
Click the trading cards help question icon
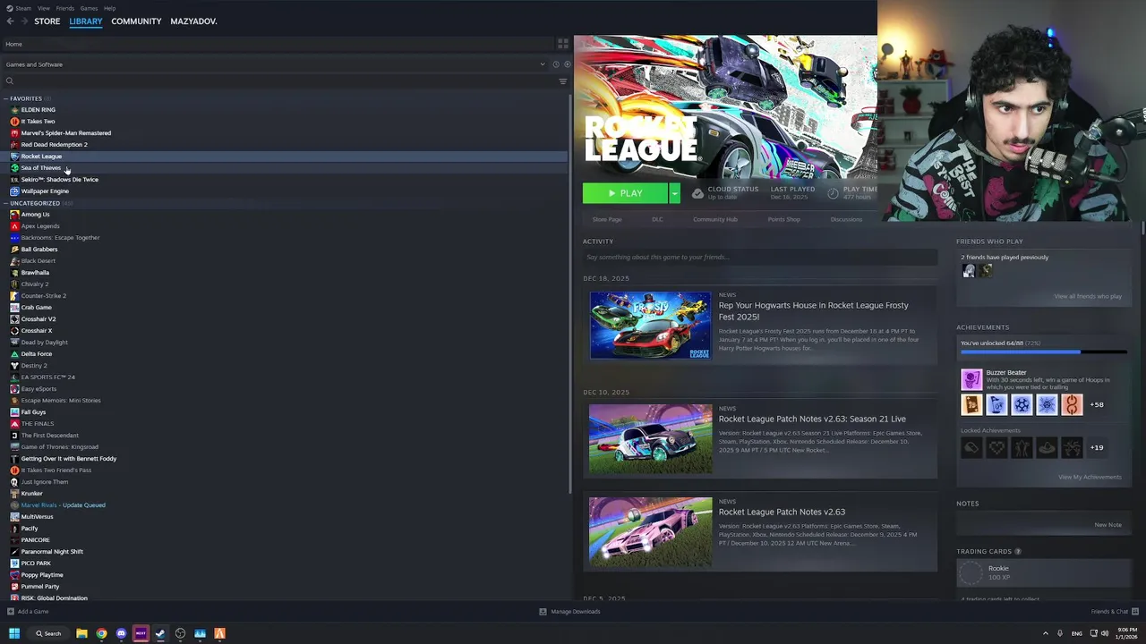point(1018,552)
